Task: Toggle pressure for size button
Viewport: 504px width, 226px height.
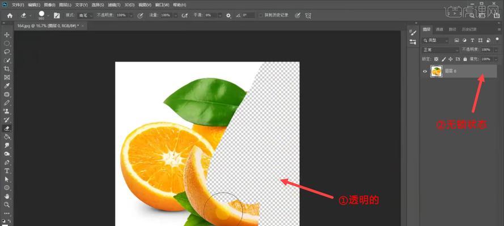Action: pos(298,15)
